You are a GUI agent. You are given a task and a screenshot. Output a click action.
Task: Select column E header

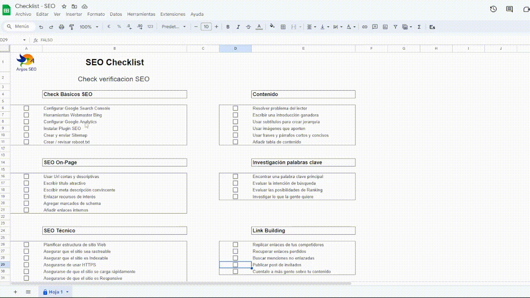pos(304,48)
